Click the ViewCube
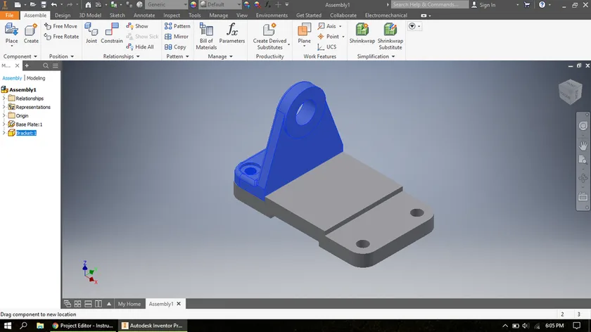Image resolution: width=591 pixels, height=332 pixels. (x=571, y=91)
